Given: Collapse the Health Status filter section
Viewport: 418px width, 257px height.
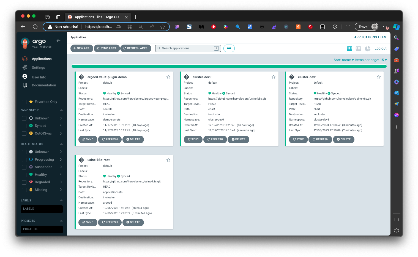Looking at the screenshot, I should (x=61, y=144).
